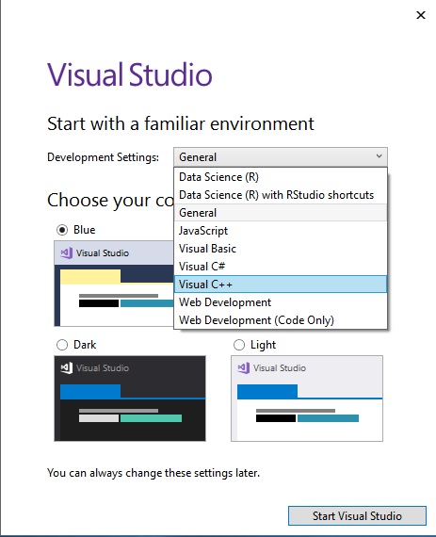Image resolution: width=436 pixels, height=537 pixels.
Task: Select the Visual Basic settings option
Action: coord(281,249)
